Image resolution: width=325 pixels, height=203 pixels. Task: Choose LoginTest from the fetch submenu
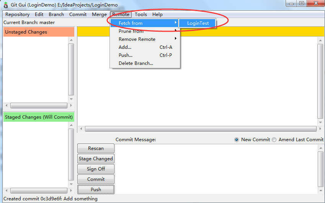(x=198, y=23)
